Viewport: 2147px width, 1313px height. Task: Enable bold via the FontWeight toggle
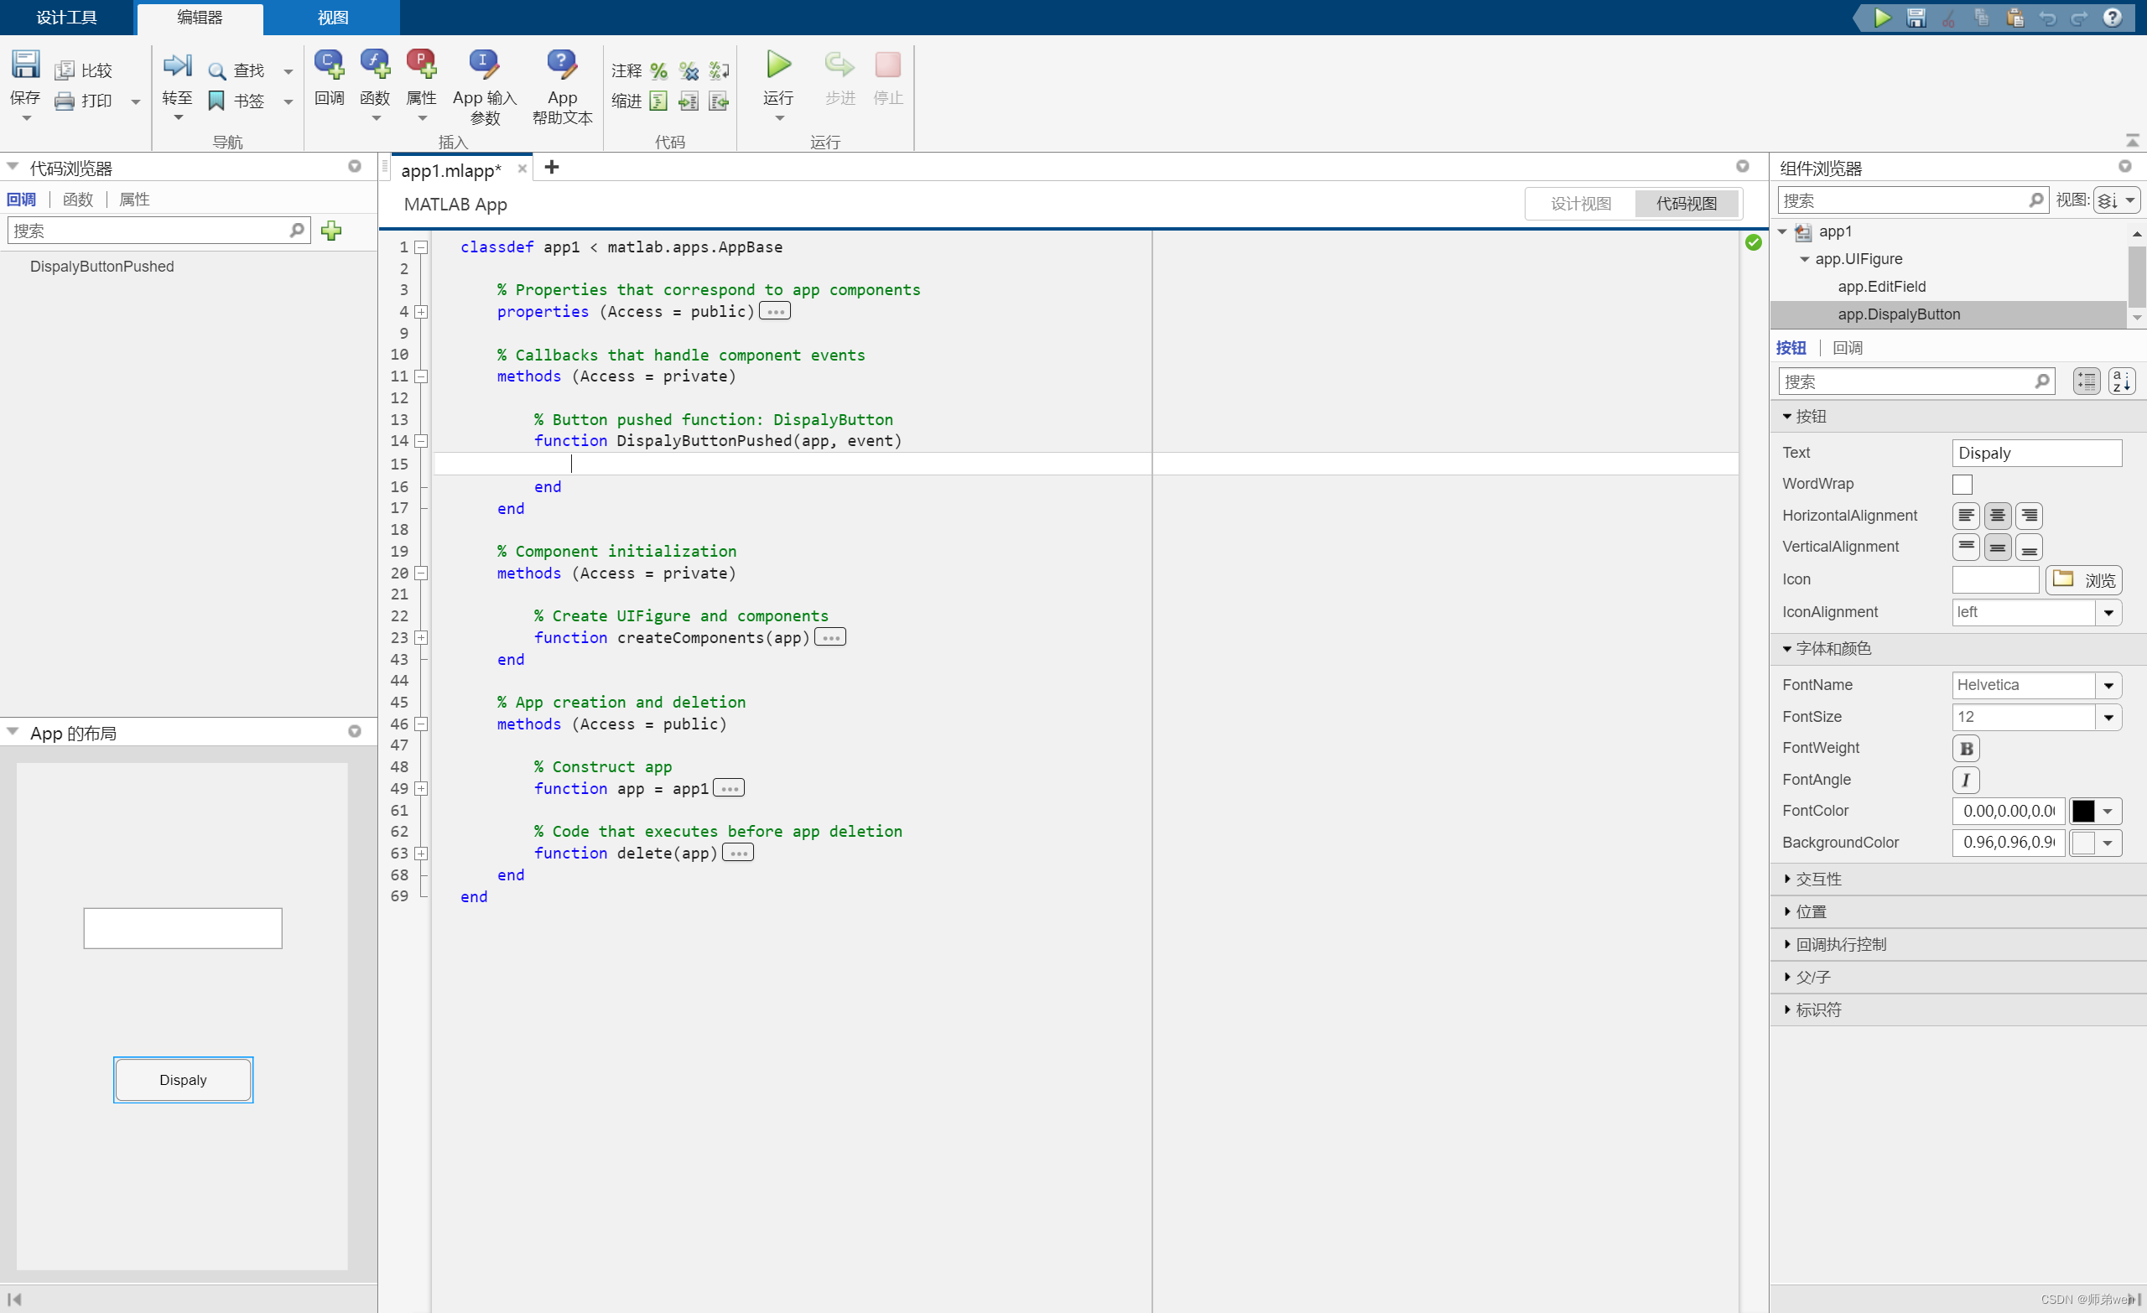point(1966,748)
